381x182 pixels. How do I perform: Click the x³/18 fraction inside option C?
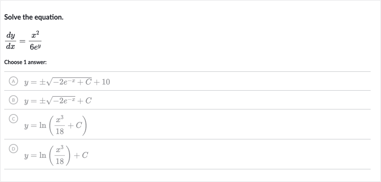(60, 125)
